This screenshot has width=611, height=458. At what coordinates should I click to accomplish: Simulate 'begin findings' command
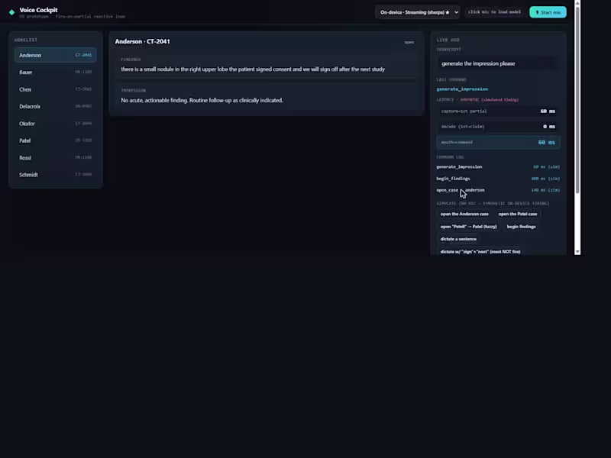(x=522, y=226)
